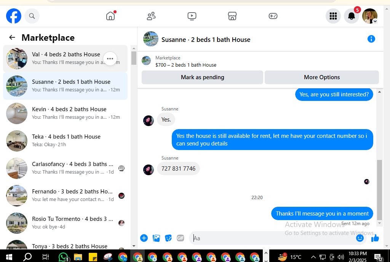The image size is (390, 262).
Task: Click the chat message scrollbar thumb
Action: [379, 190]
